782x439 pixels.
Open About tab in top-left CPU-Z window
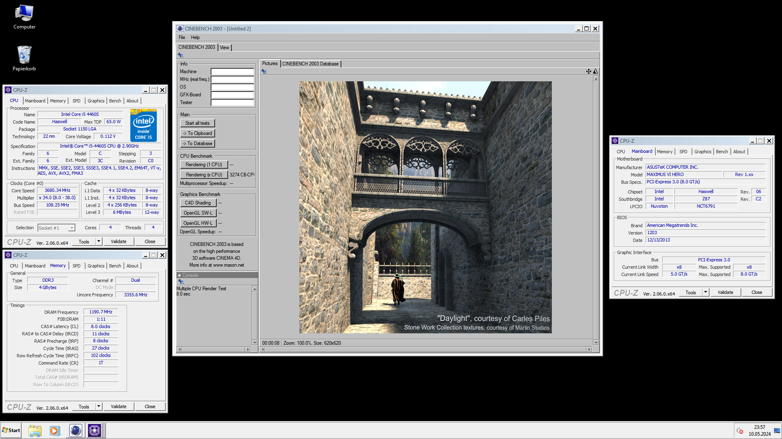132,101
